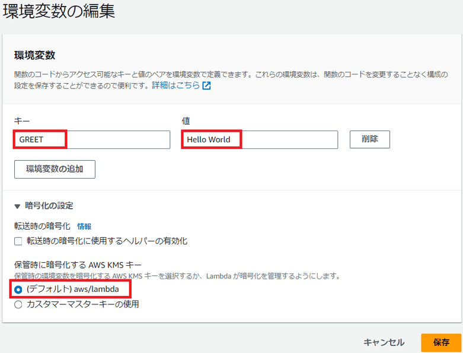Click the 保管時に暗号化する AWS KMS キー label
463x353 pixels.
78,265
